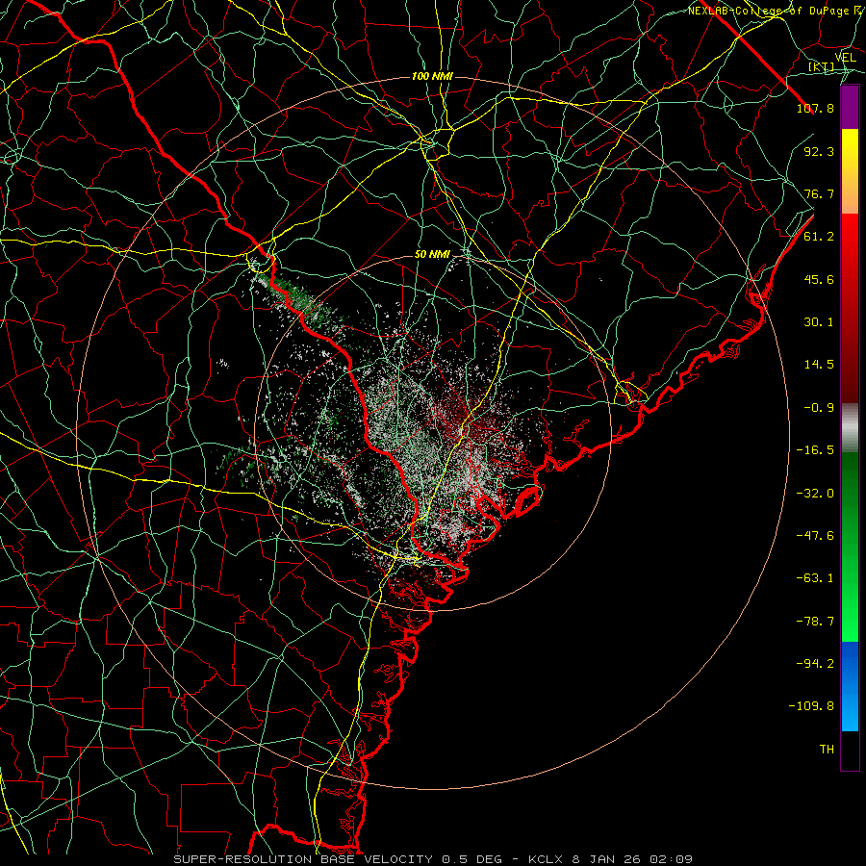
Task: Select the purple band of the velocity scale
Action: tap(850, 107)
